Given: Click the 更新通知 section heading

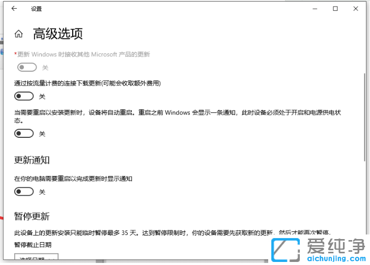Looking at the screenshot, I should click(x=32, y=160).
